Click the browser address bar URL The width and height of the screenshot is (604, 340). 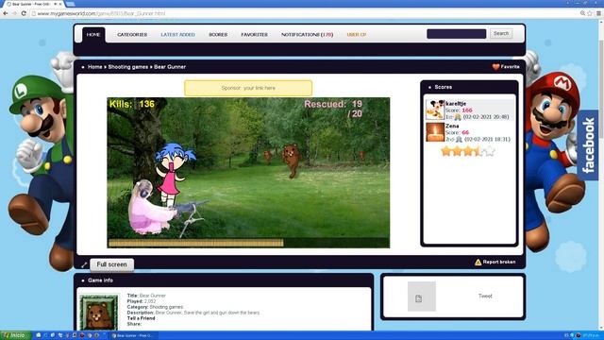click(x=101, y=13)
